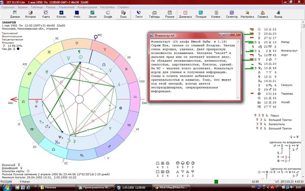Click the Матар star label
Viewport: 305px width, 191px height.
[x=285, y=42]
